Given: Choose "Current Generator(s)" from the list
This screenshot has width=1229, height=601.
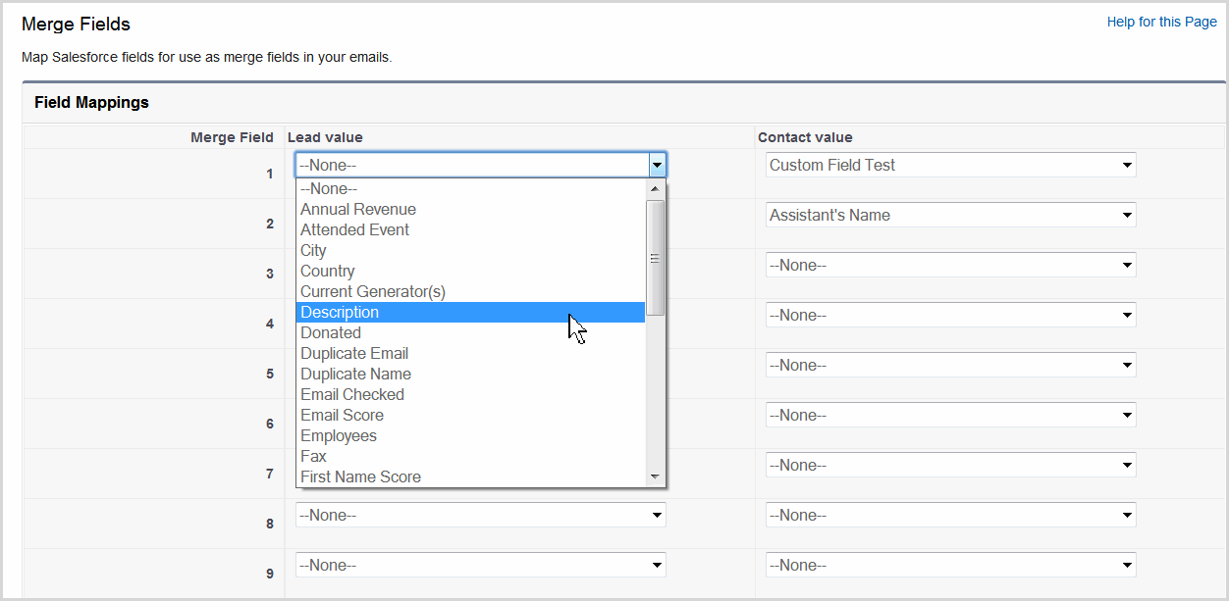Looking at the screenshot, I should coord(372,291).
